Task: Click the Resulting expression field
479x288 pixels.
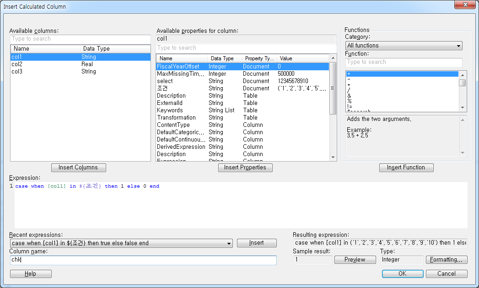Action: tap(380, 243)
